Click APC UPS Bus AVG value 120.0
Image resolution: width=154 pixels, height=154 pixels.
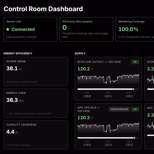point(108,145)
